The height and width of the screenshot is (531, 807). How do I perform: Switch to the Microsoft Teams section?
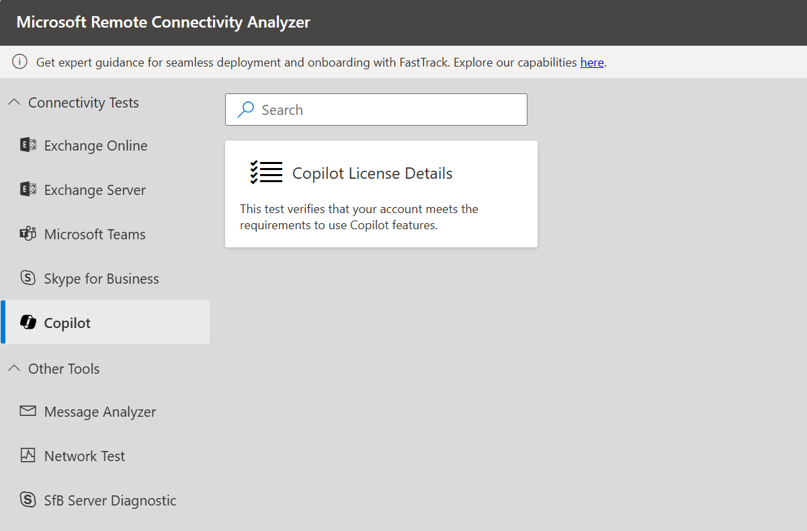click(95, 234)
